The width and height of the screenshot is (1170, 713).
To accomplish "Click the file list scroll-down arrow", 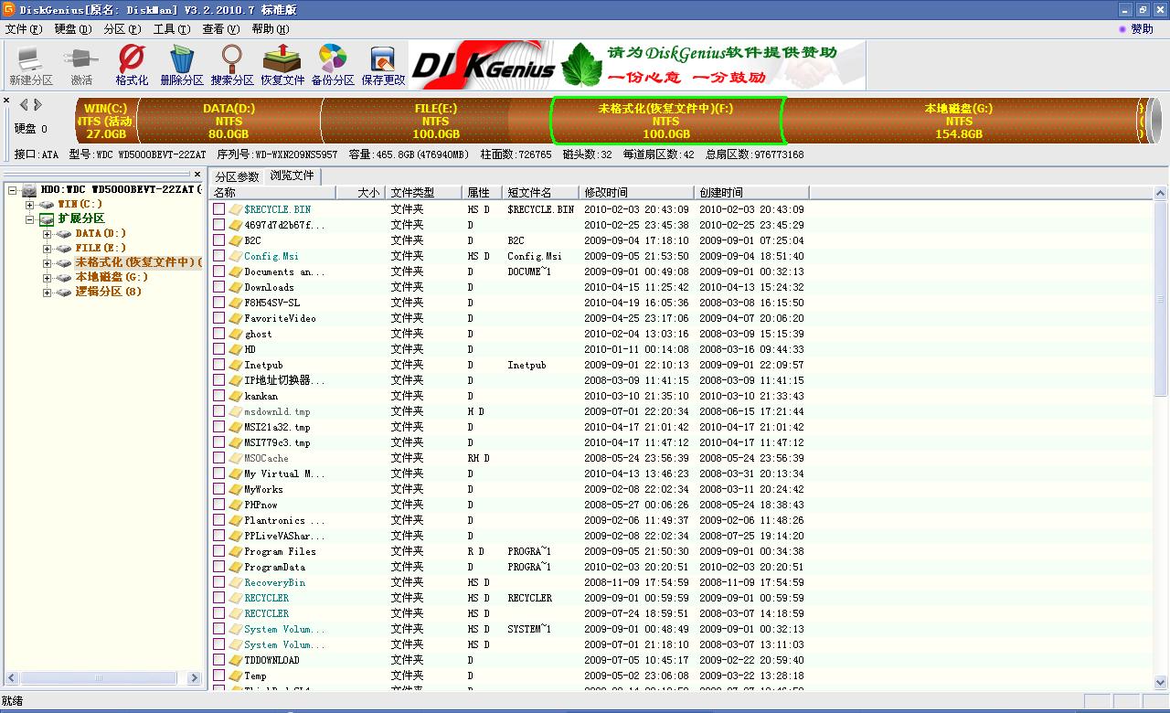I will [x=1161, y=682].
